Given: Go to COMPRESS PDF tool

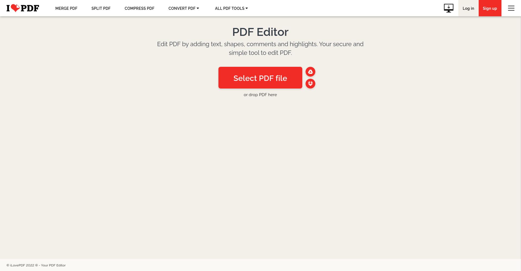Looking at the screenshot, I should point(139,8).
